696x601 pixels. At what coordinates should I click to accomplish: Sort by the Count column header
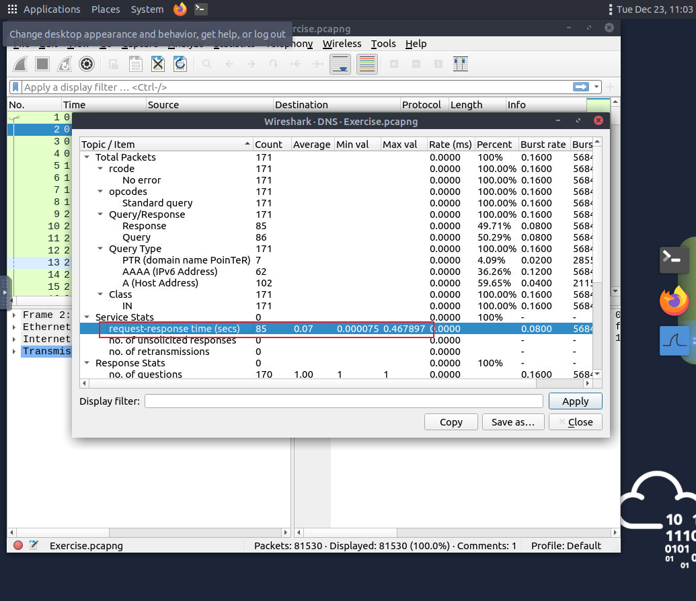point(272,145)
